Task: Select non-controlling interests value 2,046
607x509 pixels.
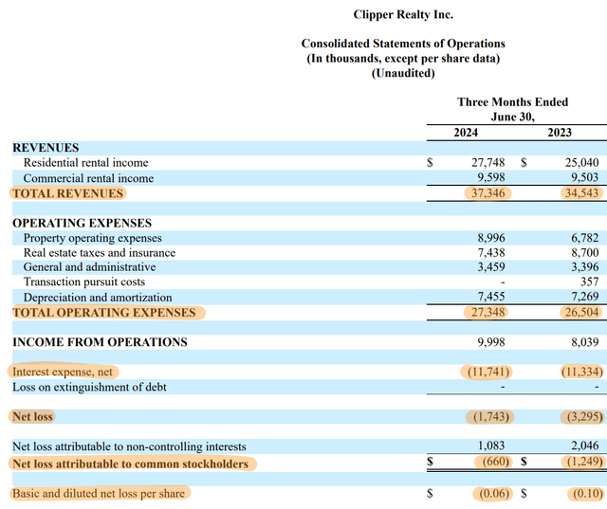Action: point(585,445)
